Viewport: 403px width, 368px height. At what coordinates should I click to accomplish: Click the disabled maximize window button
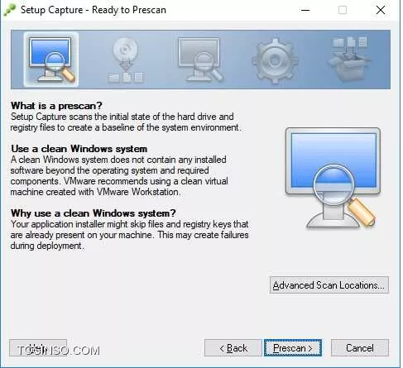click(343, 10)
